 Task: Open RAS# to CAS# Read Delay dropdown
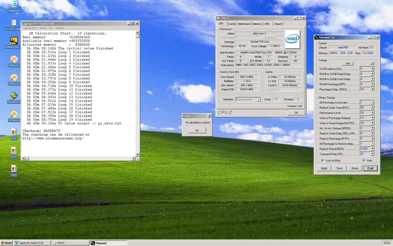[372, 74]
